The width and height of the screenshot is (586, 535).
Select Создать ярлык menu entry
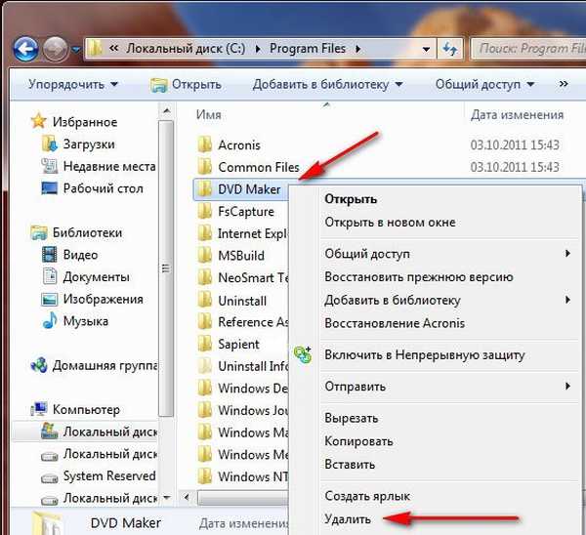(x=367, y=497)
